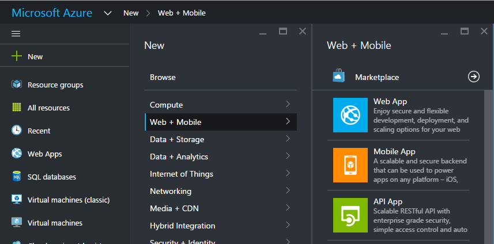494x244 pixels.
Task: Expand the Data + Storage chevron
Action: pyautogui.click(x=288, y=139)
